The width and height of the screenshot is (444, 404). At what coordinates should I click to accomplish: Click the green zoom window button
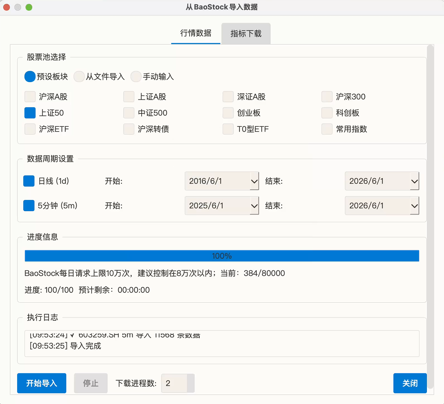(x=29, y=7)
